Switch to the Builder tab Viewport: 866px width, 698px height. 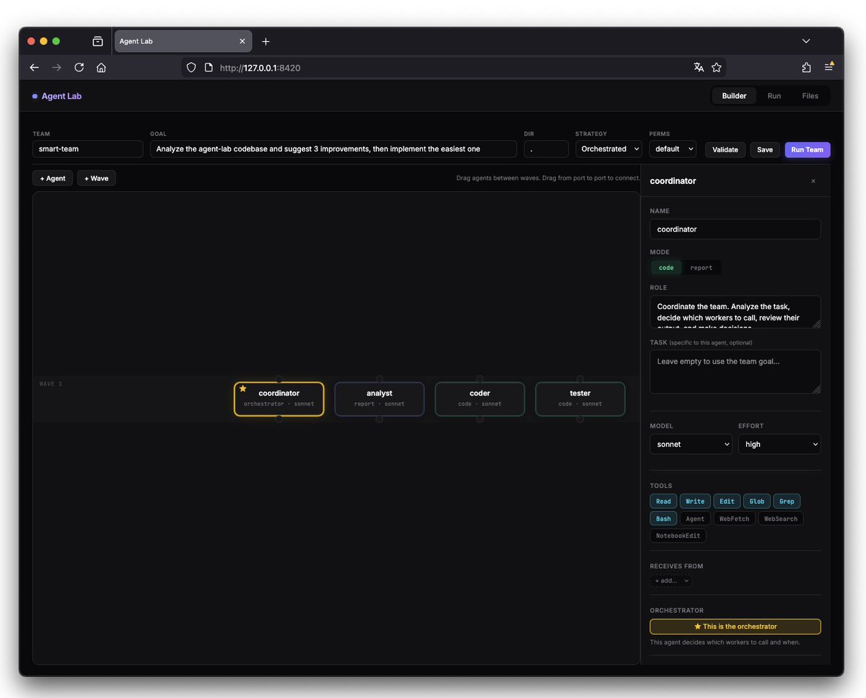tap(734, 96)
